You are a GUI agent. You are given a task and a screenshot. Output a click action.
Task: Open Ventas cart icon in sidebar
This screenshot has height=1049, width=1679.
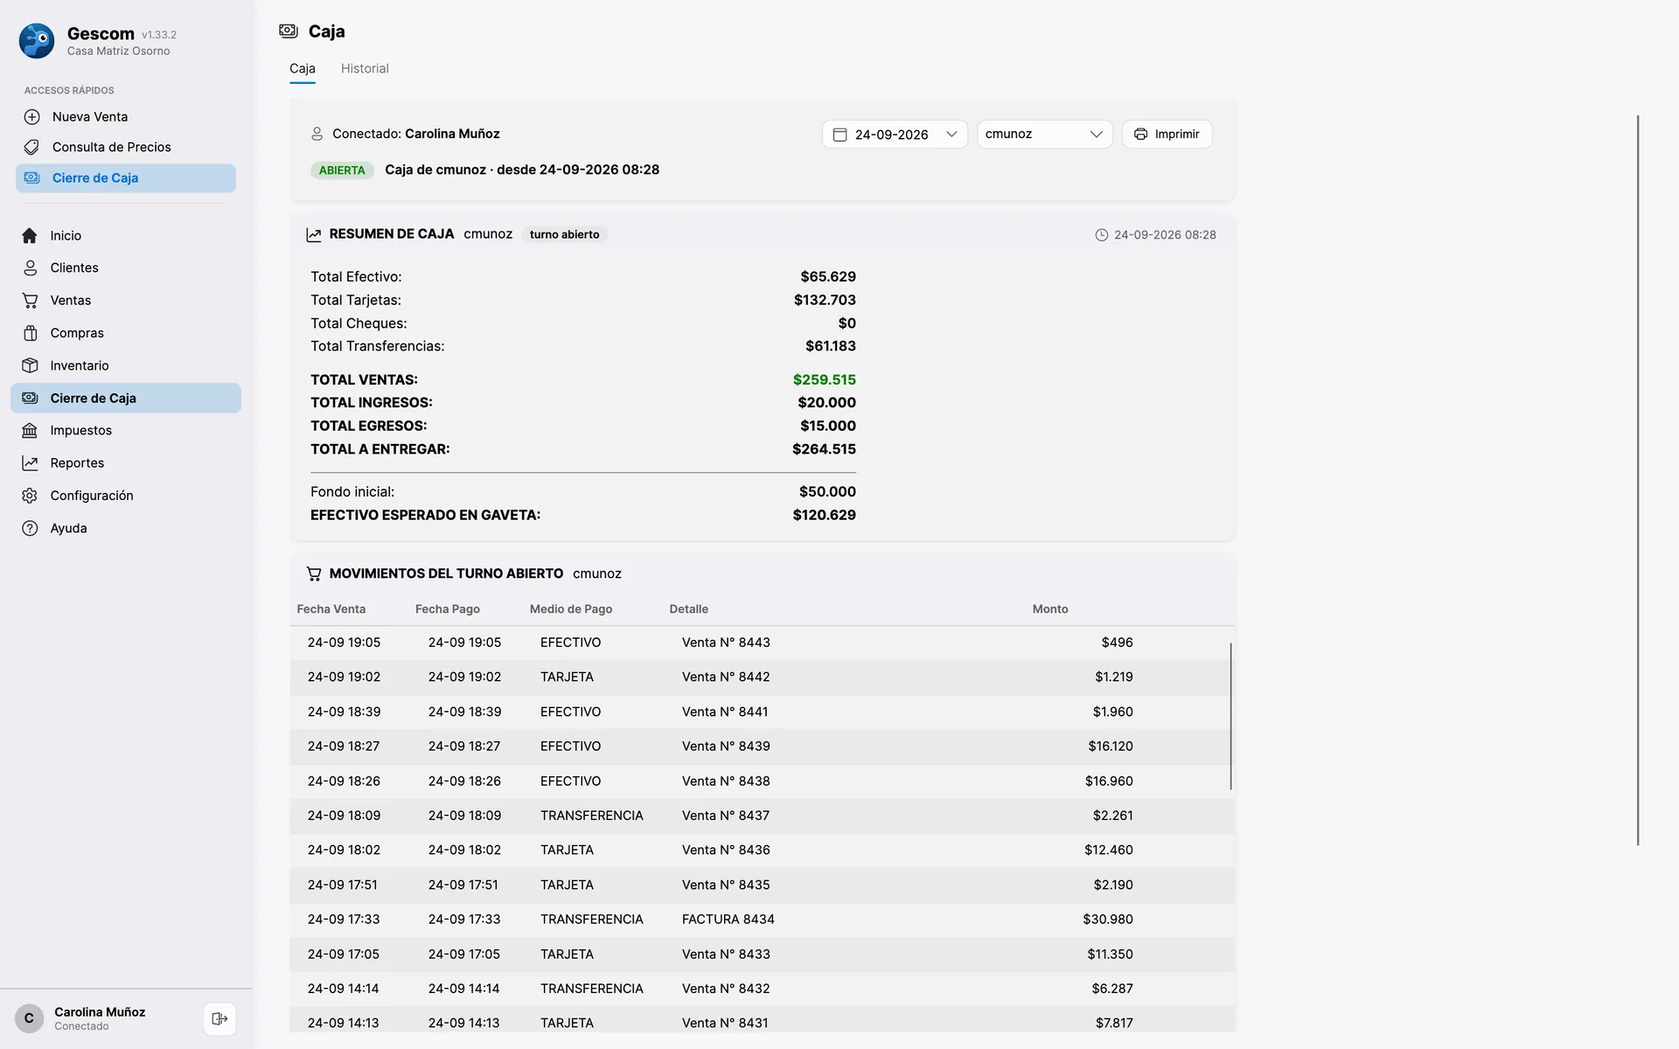[30, 300]
